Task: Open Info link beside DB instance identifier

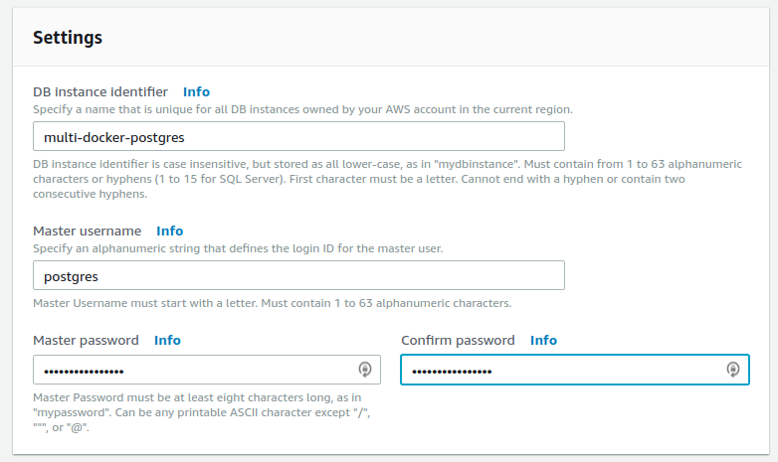Action: coord(196,91)
